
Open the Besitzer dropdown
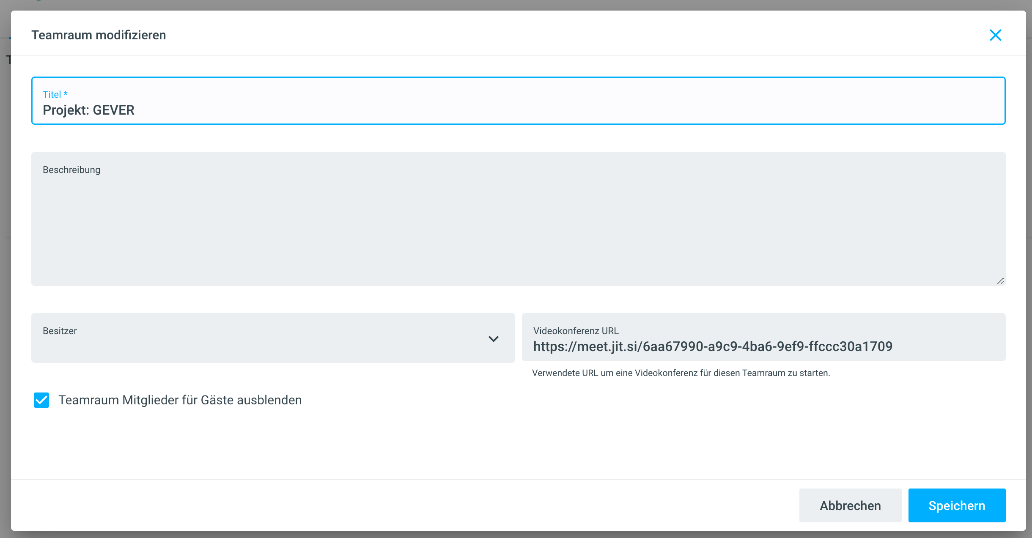point(262,338)
